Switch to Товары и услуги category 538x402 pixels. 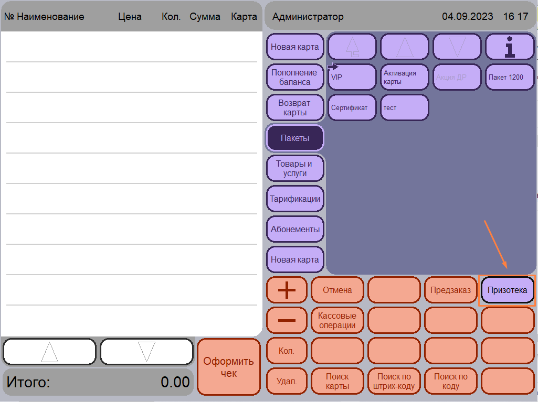pyautogui.click(x=295, y=168)
